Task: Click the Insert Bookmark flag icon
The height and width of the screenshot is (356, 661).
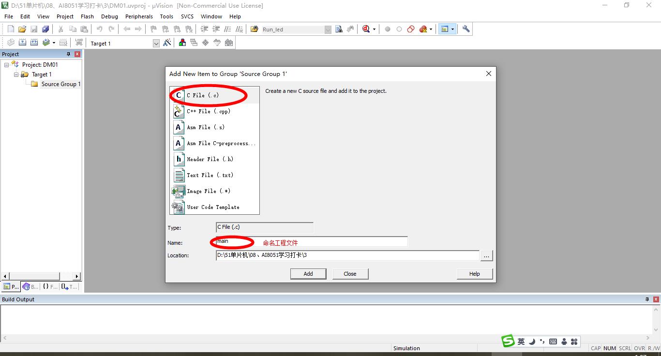Action: (153, 29)
